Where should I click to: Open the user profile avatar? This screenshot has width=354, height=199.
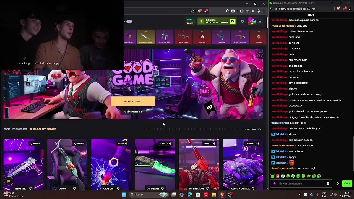pyautogui.click(x=252, y=21)
